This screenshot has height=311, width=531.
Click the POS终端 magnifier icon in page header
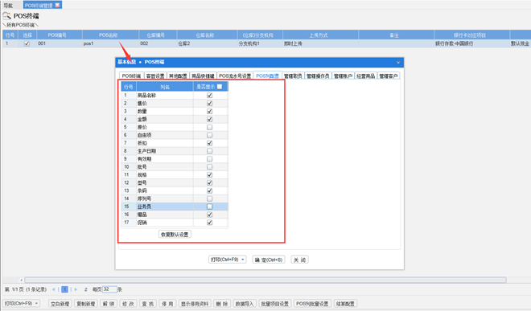click(6, 16)
